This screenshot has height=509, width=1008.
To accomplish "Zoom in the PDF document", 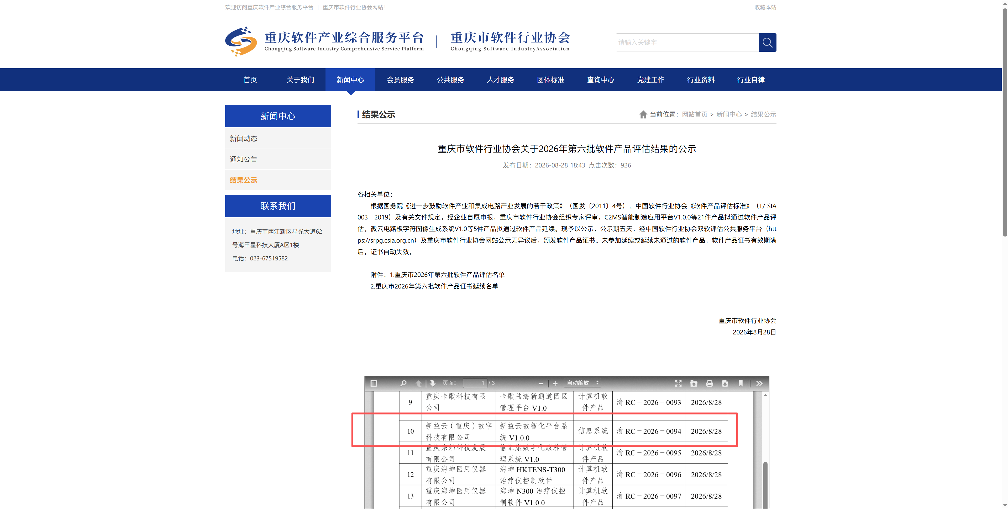I will 555,384.
